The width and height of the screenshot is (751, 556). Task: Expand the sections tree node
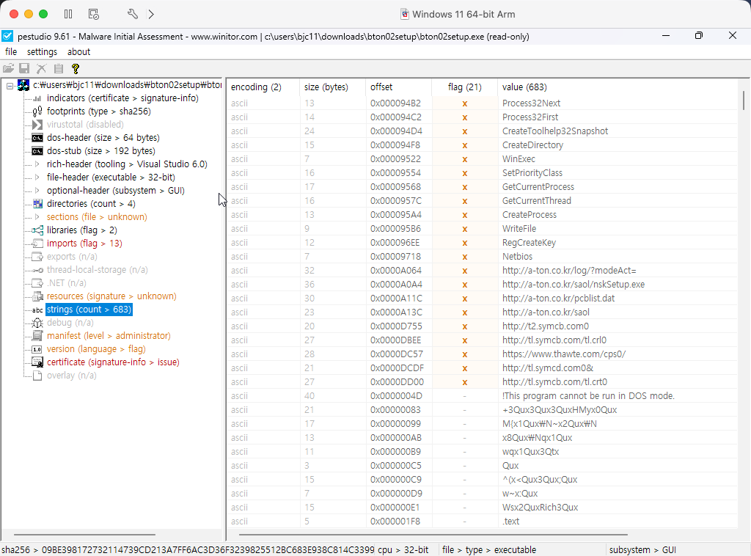[37, 217]
